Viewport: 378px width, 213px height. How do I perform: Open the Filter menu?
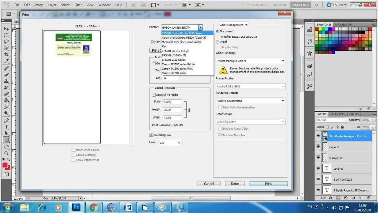point(78,5)
